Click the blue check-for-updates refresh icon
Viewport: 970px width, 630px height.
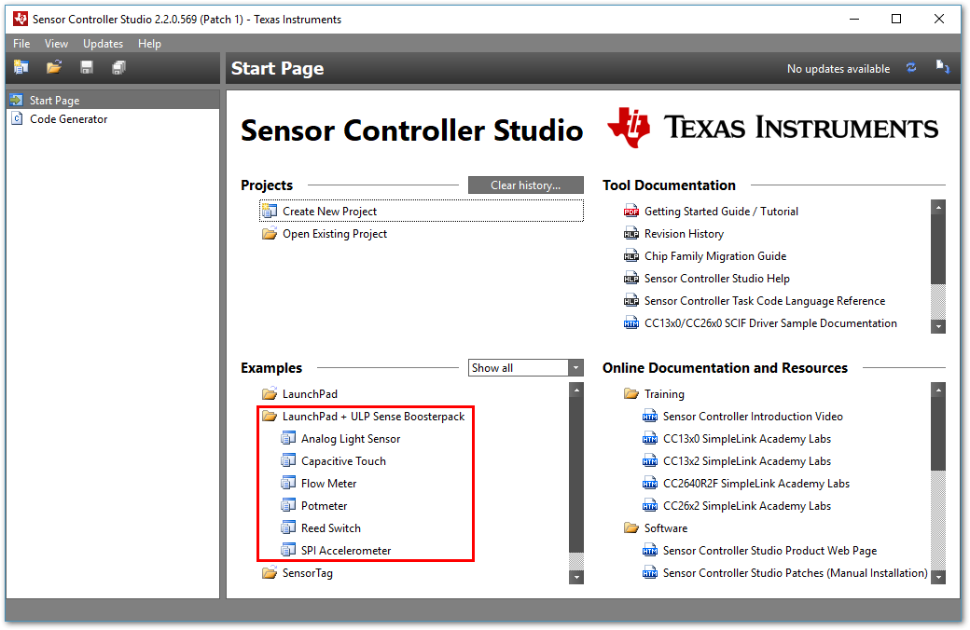[x=911, y=68]
